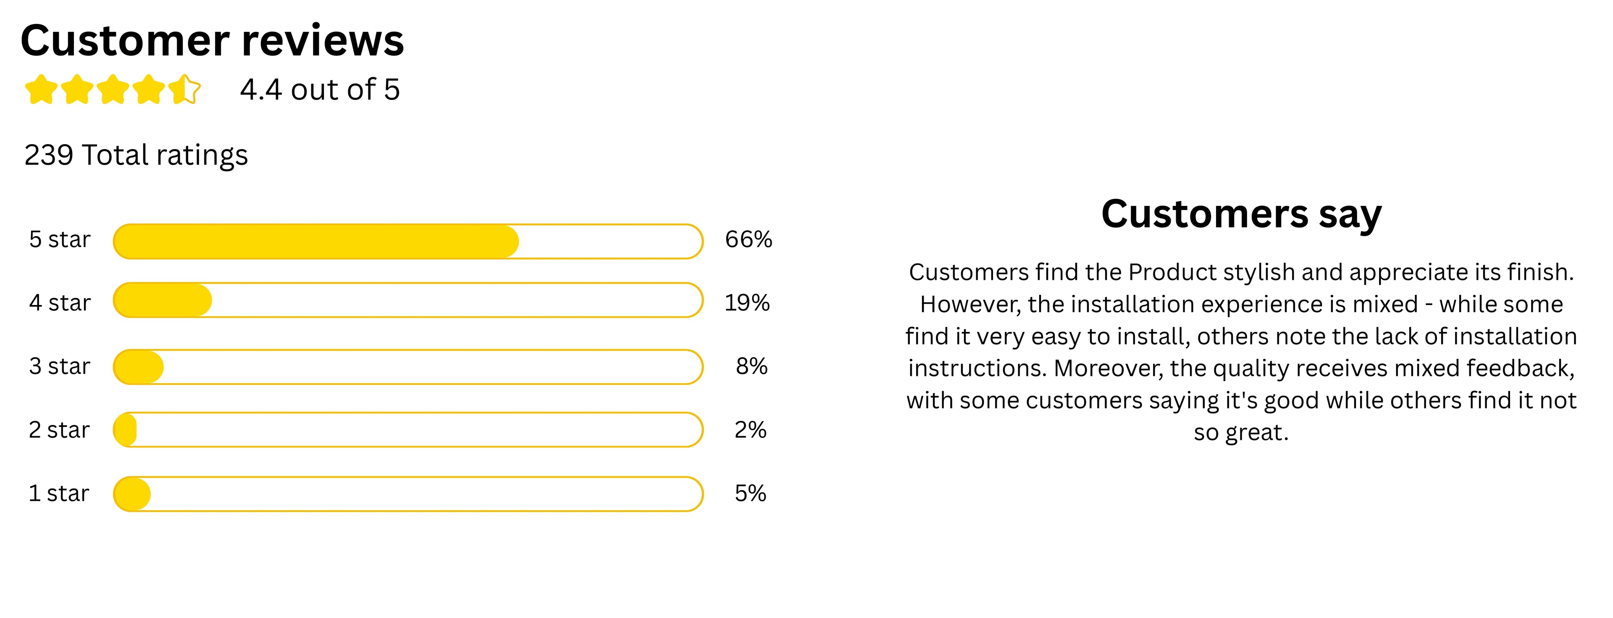Click the "Customer reviews" heading

coord(212,41)
